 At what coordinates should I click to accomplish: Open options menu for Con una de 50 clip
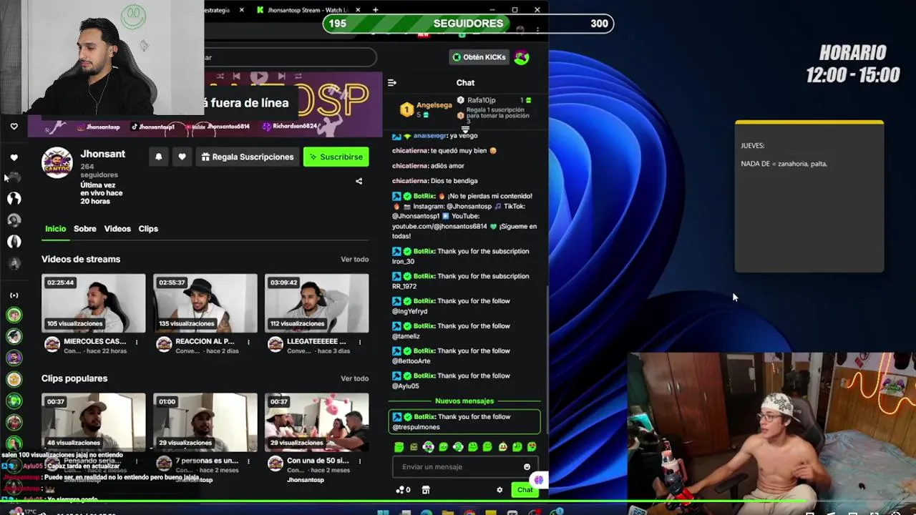[x=359, y=461]
